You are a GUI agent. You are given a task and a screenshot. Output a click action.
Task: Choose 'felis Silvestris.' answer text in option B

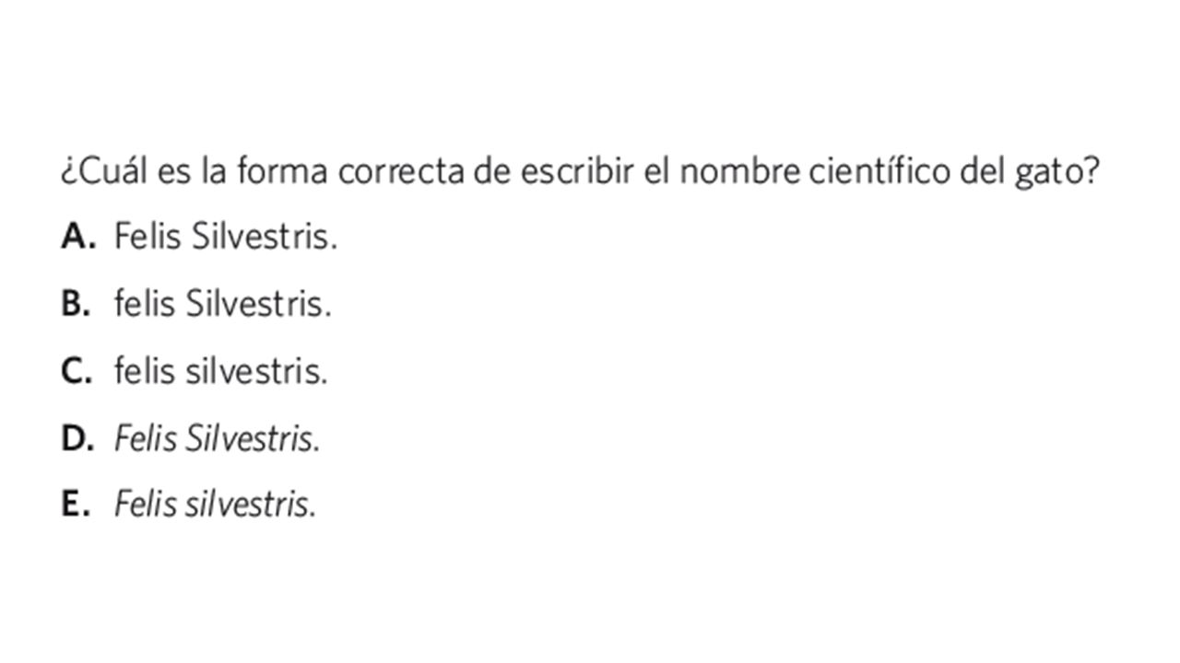point(223,304)
